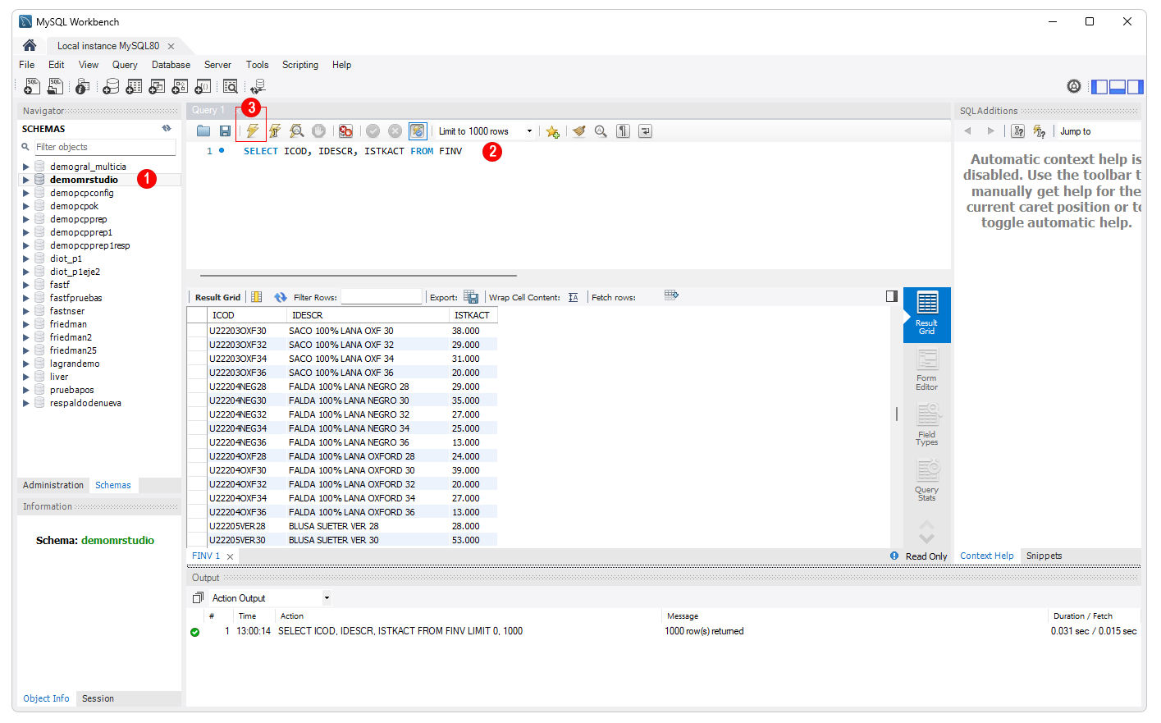Open the object inspector toolbar icon
The image size is (1161, 723).
point(82,86)
